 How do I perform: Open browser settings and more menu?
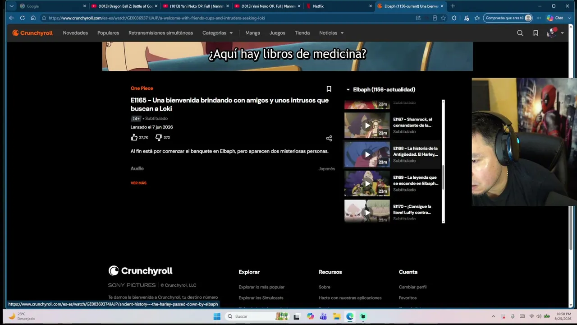click(x=539, y=18)
